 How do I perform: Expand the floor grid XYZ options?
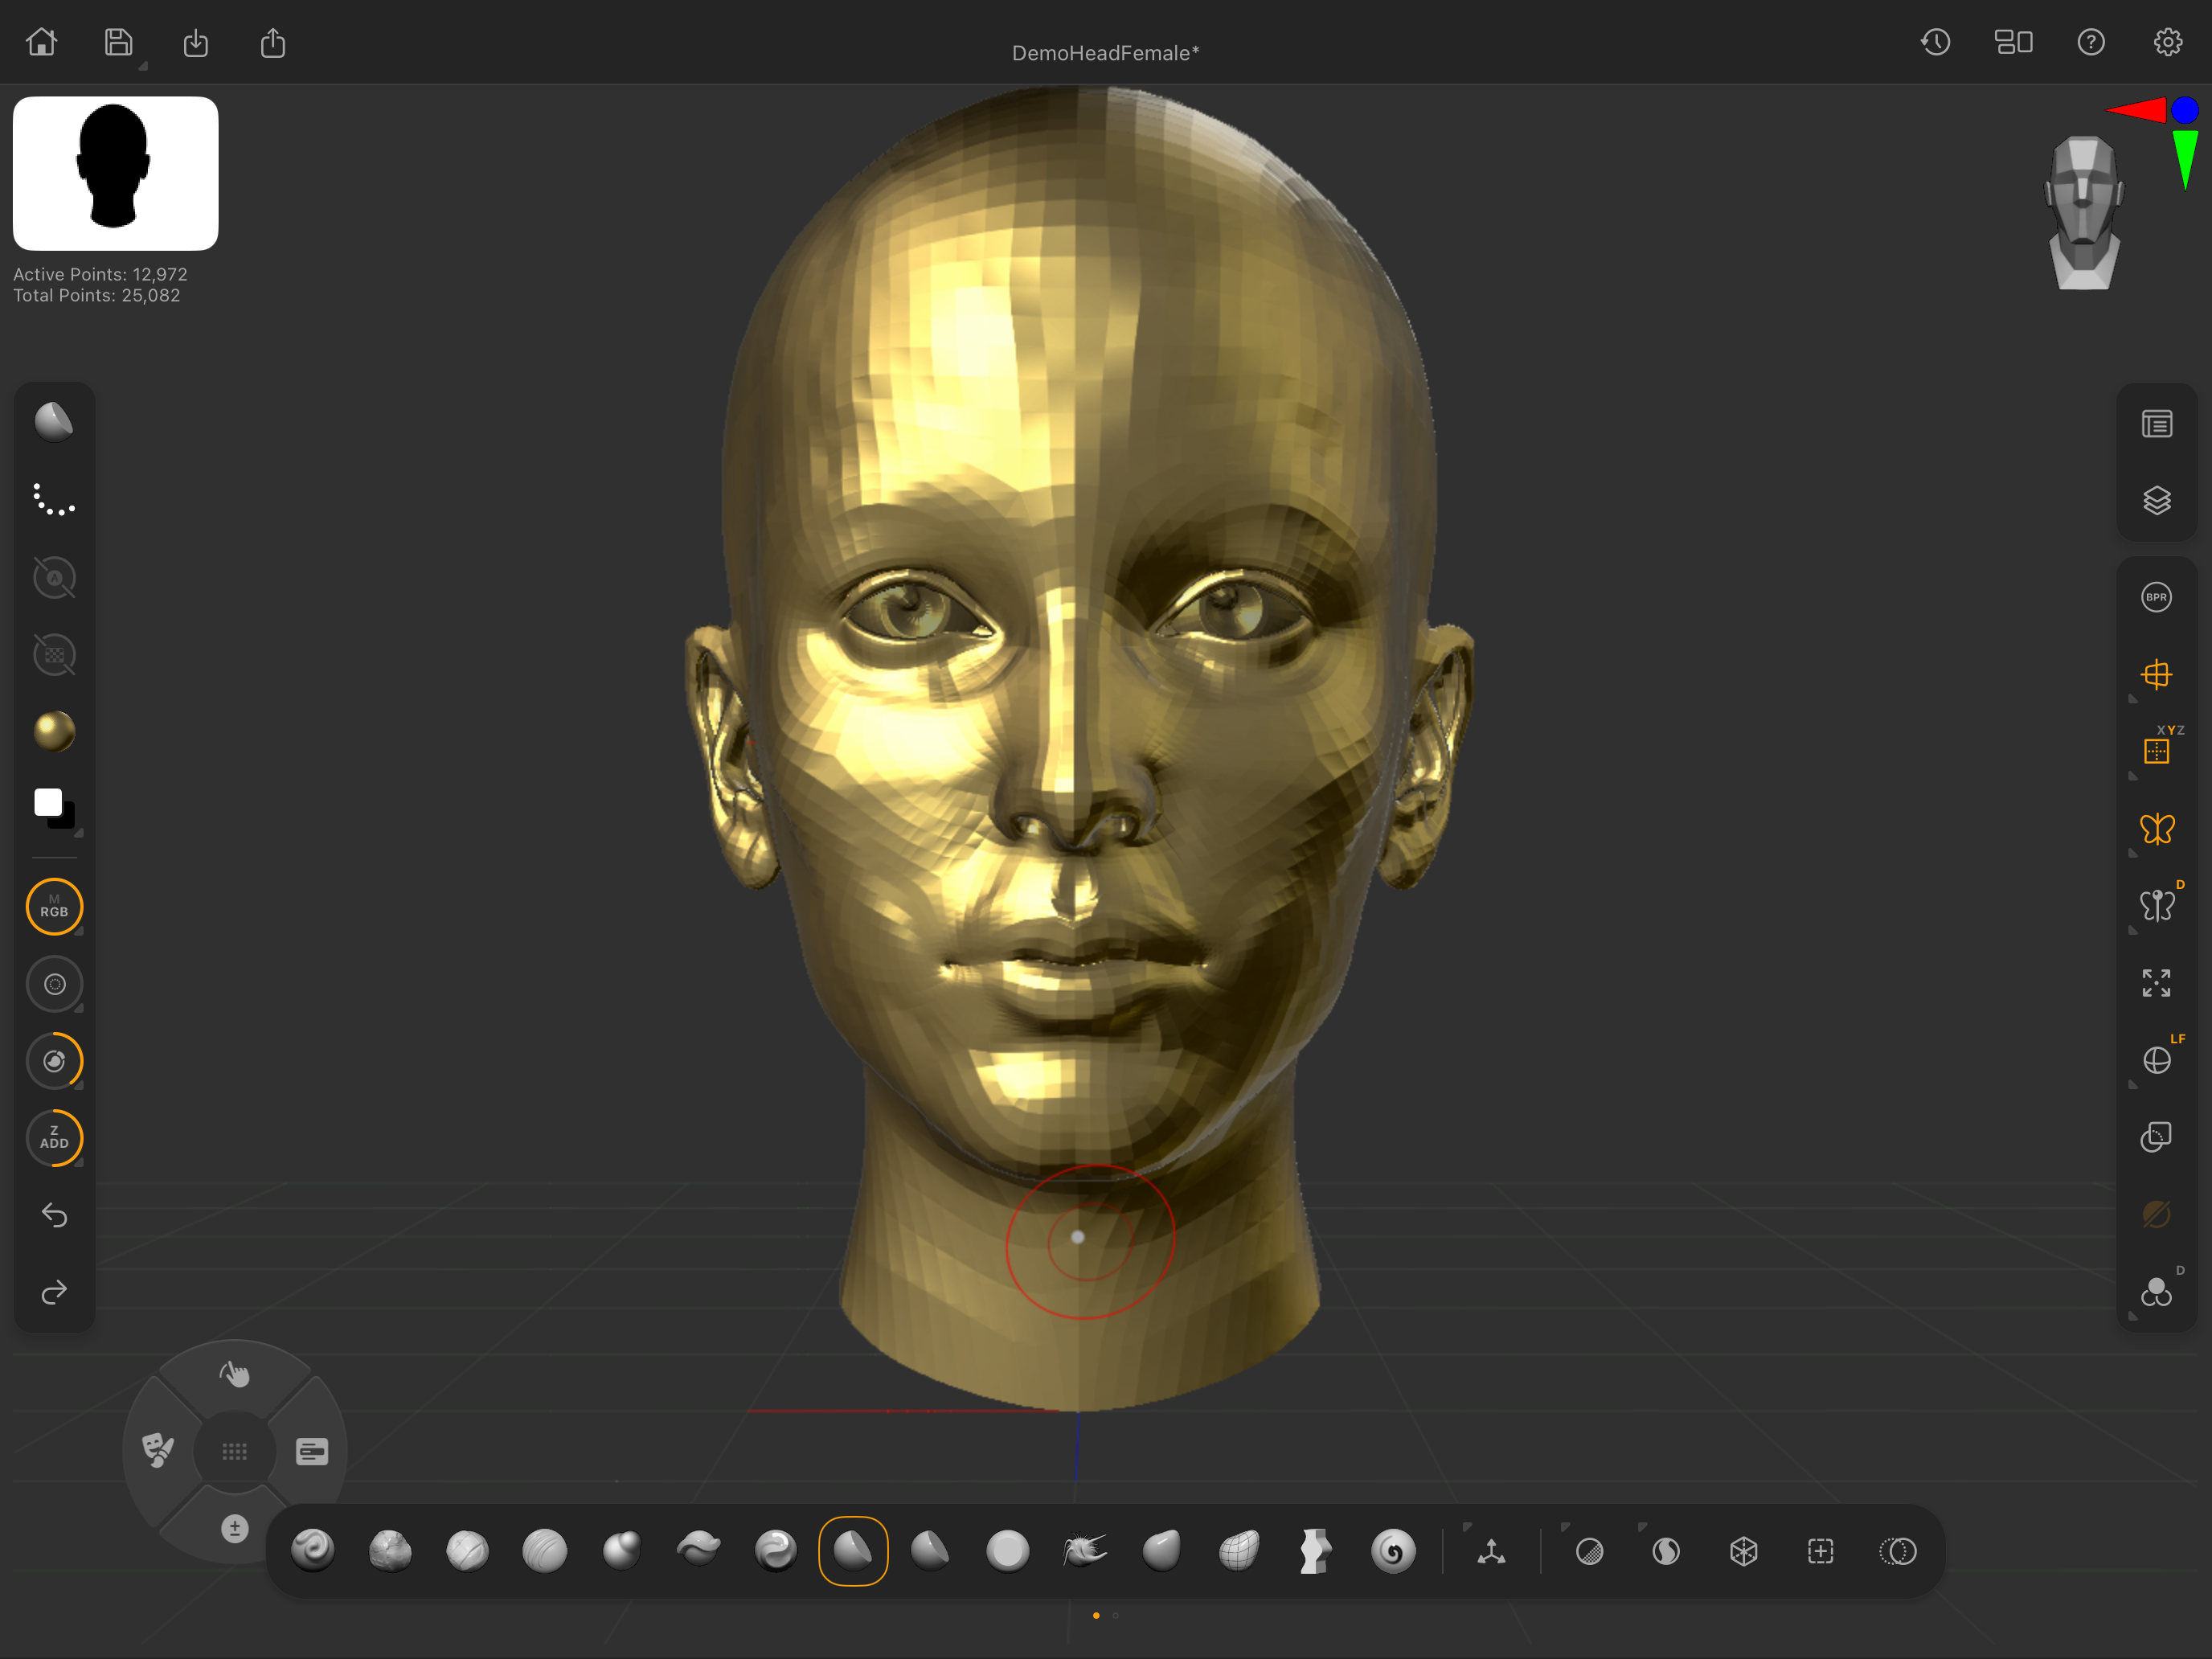point(2133,776)
